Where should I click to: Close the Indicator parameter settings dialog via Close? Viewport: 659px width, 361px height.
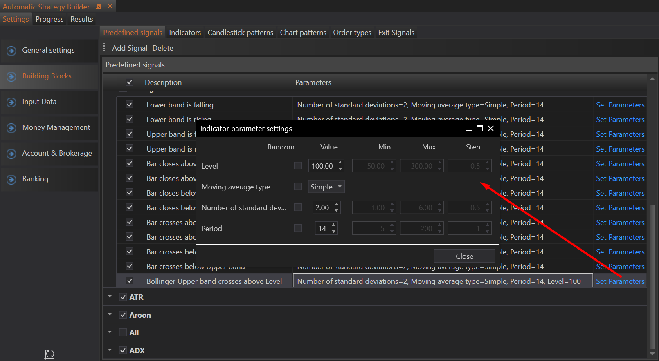(x=464, y=256)
